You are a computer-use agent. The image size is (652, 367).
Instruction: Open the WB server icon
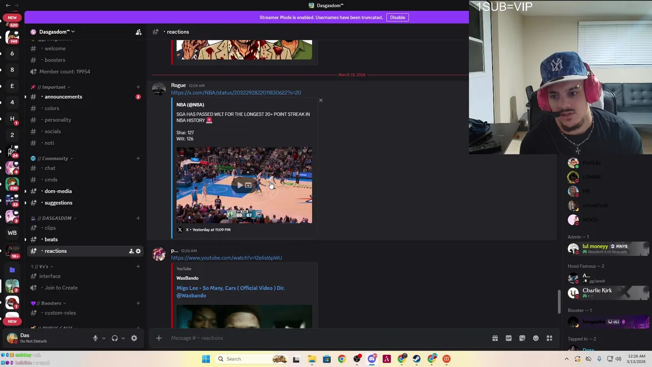pos(12,233)
